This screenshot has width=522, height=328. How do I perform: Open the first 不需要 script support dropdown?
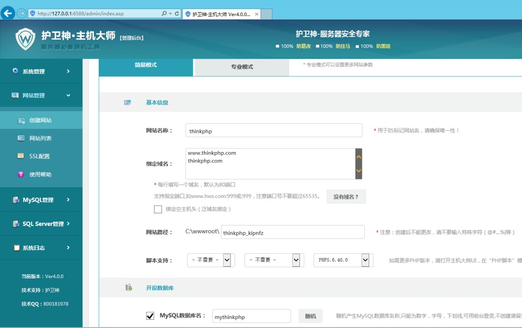pyautogui.click(x=227, y=260)
